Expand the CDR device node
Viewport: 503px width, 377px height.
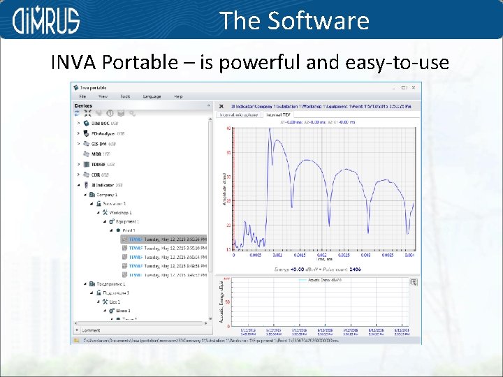point(78,175)
